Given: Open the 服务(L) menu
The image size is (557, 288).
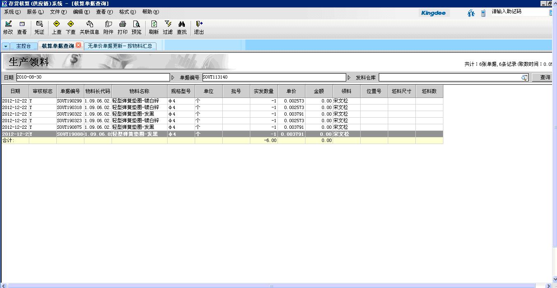Looking at the screenshot, I should pos(35,12).
